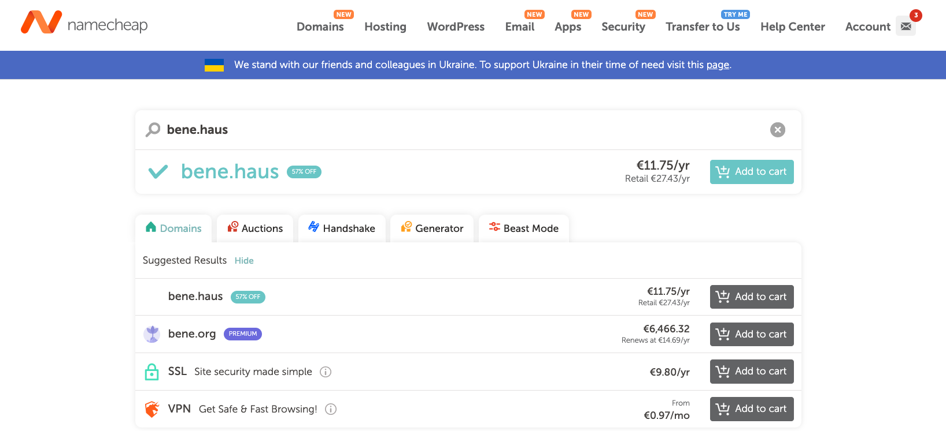The width and height of the screenshot is (946, 431).
Task: Click the €6,466.32 price
Action: 666,329
